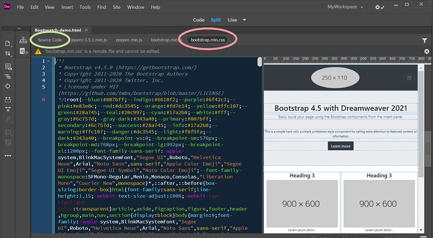Image resolution: width=433 pixels, height=238 pixels.
Task: Open related file jquery-3.5.1.min.js
Action: 89,40
